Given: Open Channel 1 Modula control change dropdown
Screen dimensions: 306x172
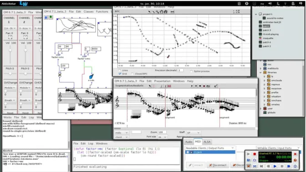Looking at the screenshot, I should click(10, 88).
